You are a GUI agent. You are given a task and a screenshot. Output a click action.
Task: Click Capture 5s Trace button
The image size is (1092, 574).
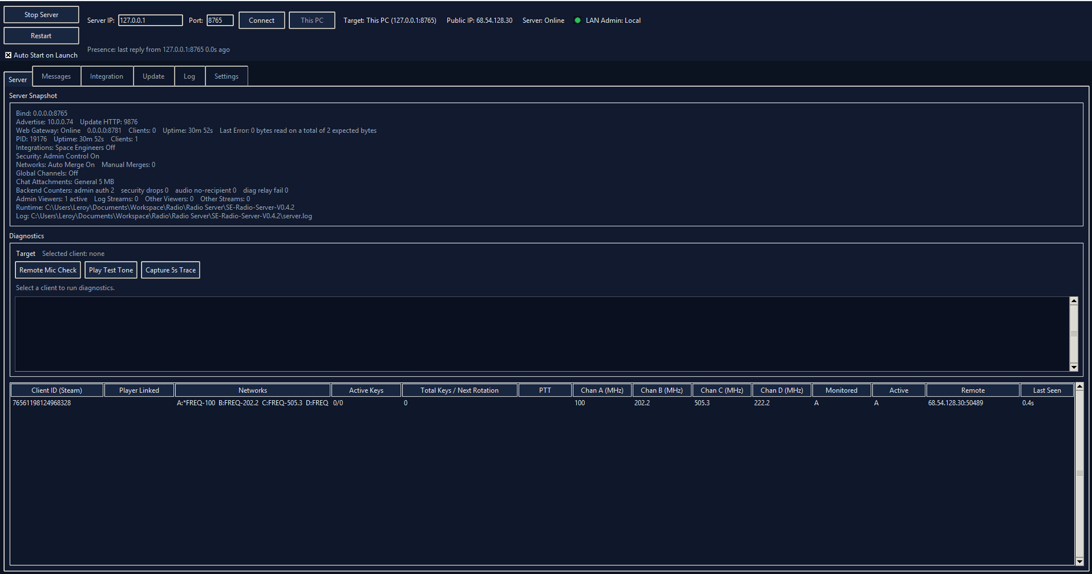pyautogui.click(x=171, y=270)
